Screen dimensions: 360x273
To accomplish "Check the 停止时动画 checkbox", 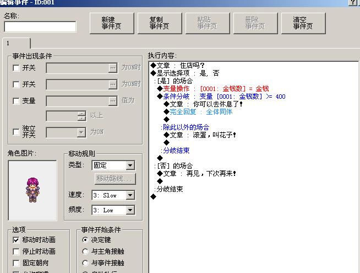I will tap(16, 251).
